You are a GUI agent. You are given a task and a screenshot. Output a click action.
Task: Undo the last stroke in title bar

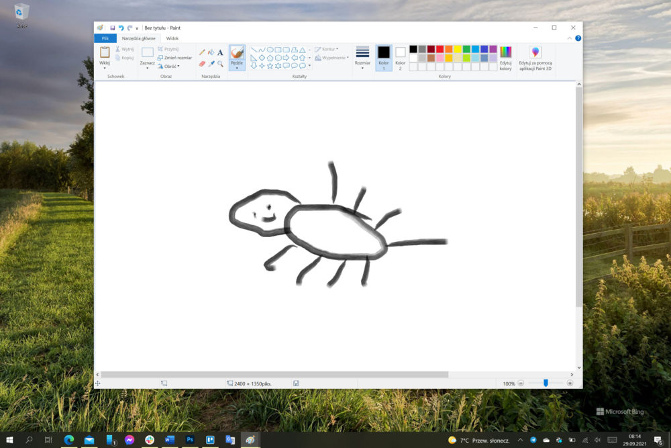point(121,28)
